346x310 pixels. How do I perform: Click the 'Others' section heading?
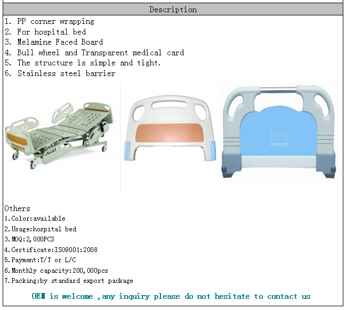[x=17, y=208]
